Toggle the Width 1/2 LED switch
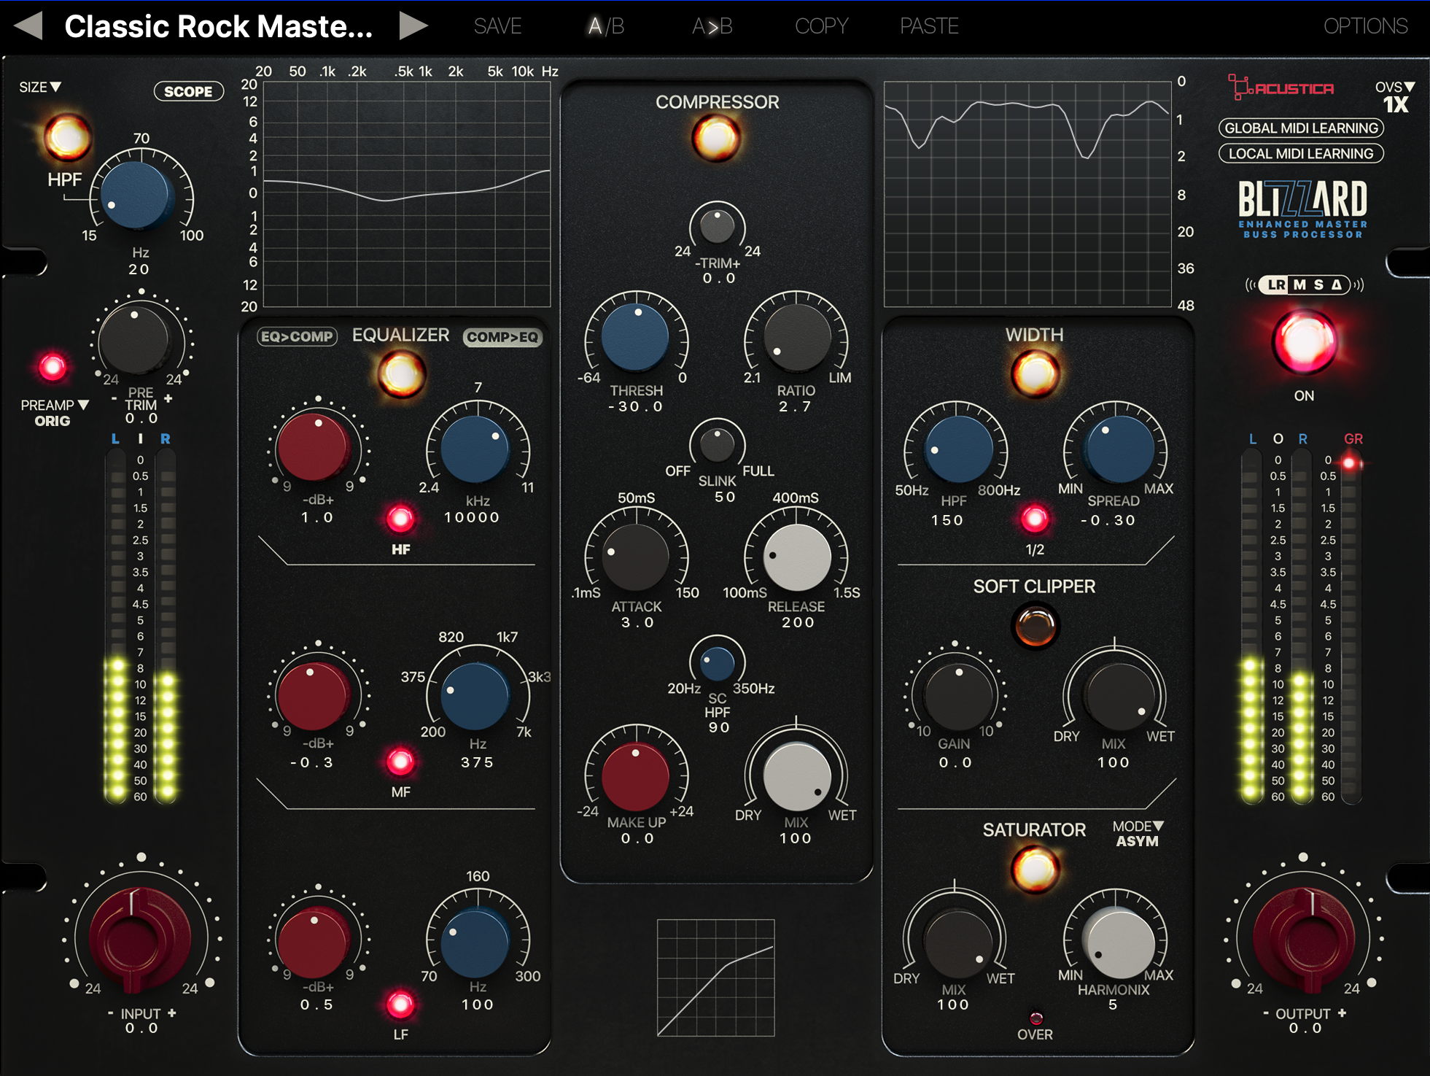Screen dimensions: 1430x1076 click(1034, 519)
